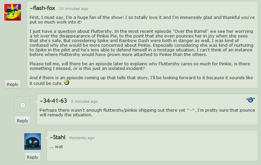Click the blank placeholder avatar of 34-41-63
The width and height of the screenshot is (261, 165).
point(23,105)
